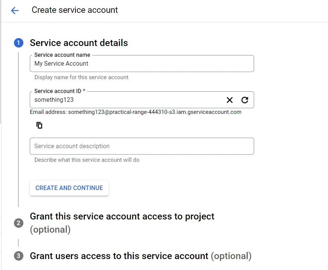Click the gserviceaccount.com email address text
Image resolution: width=328 pixels, height=270 pixels.
click(155, 112)
